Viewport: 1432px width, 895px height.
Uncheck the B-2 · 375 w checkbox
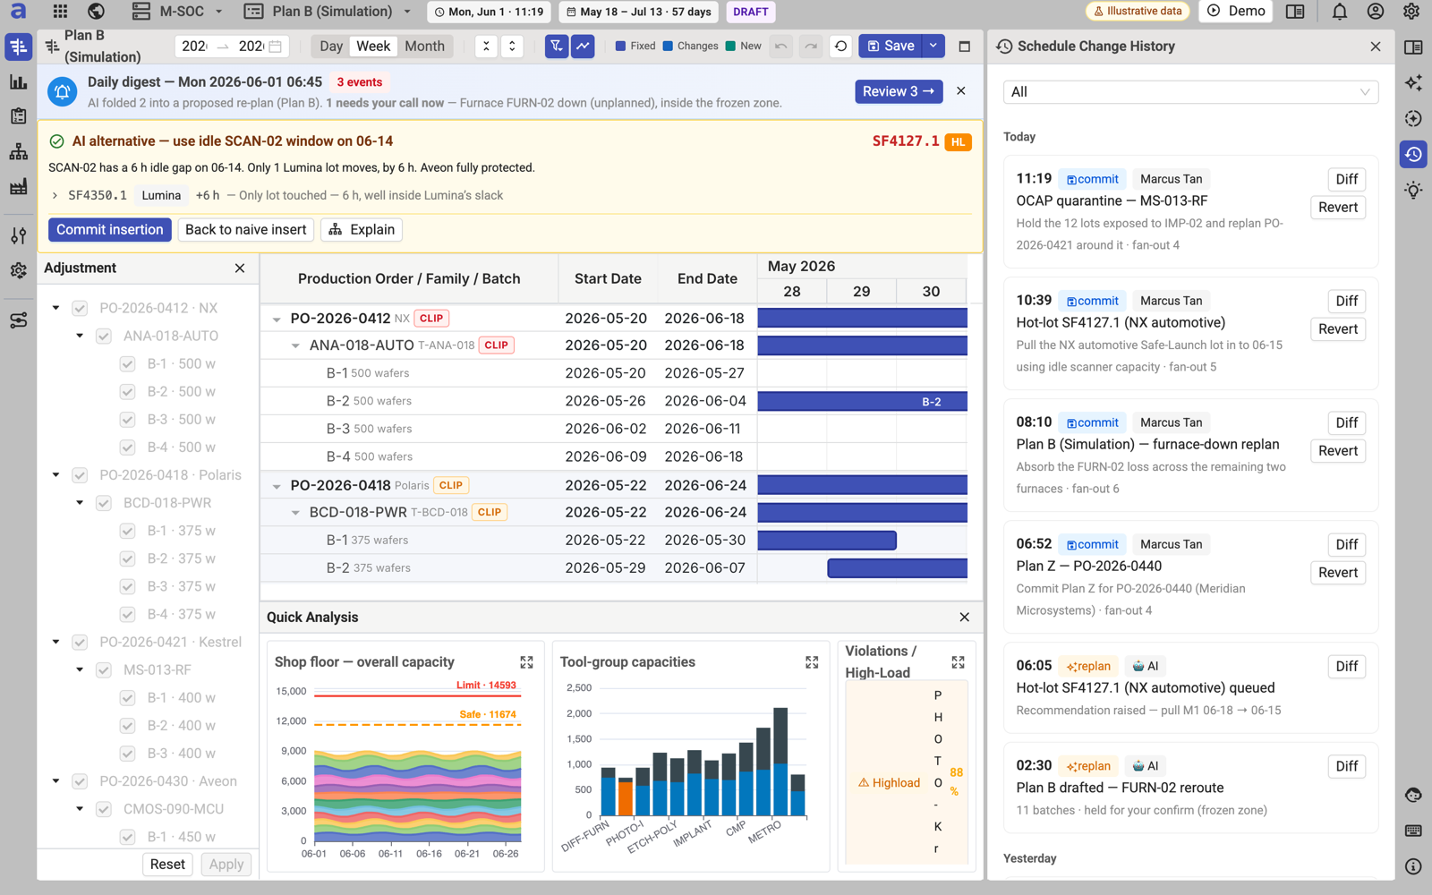point(127,559)
